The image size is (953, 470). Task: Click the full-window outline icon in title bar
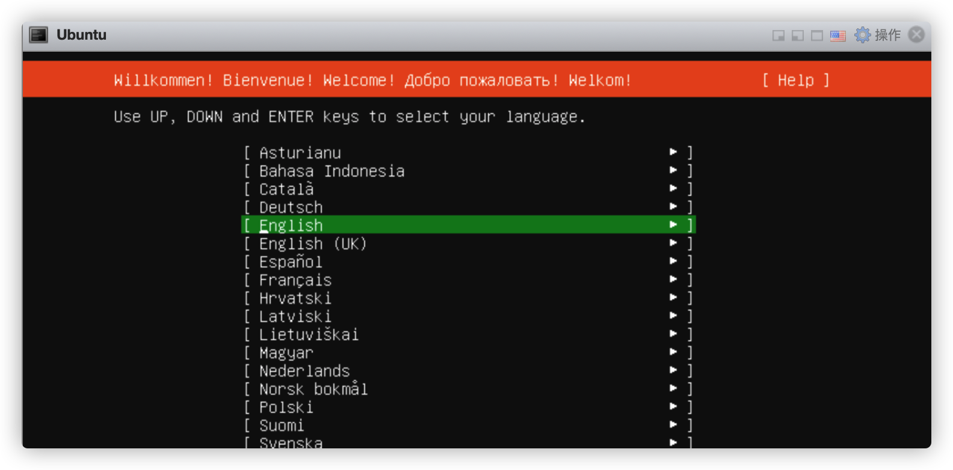[817, 35]
